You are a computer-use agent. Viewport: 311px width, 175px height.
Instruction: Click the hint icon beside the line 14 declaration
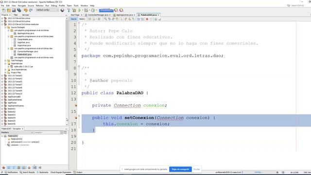pyautogui.click(x=76, y=105)
